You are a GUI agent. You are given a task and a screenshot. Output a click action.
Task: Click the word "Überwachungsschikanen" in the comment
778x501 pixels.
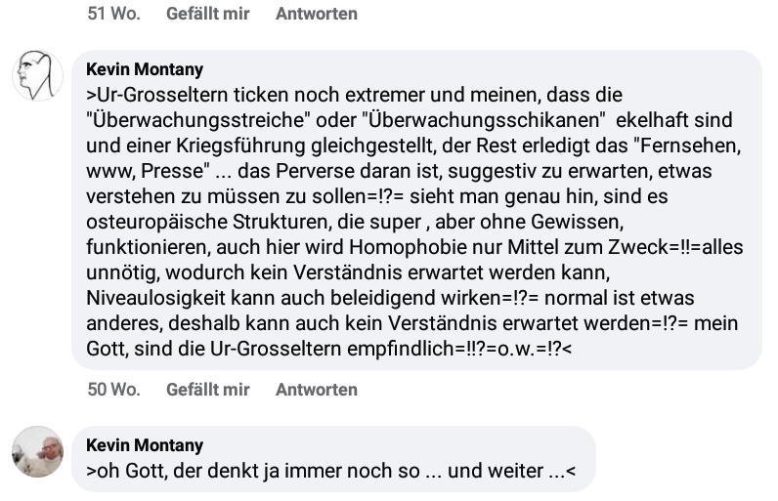(x=484, y=120)
